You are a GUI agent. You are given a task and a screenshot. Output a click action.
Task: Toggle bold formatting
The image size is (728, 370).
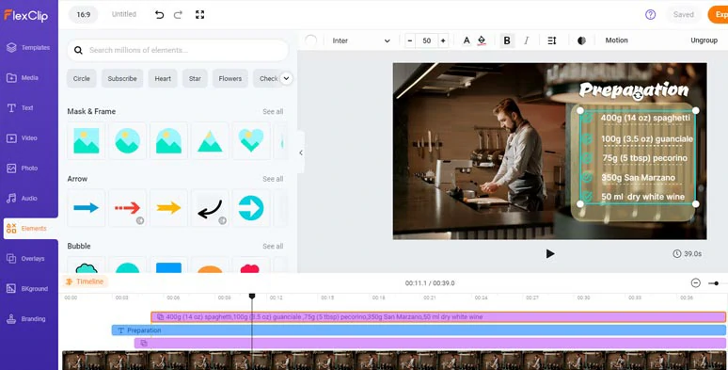point(507,40)
